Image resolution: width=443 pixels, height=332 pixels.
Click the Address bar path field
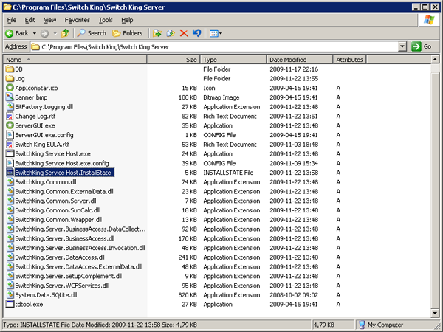click(x=213, y=47)
